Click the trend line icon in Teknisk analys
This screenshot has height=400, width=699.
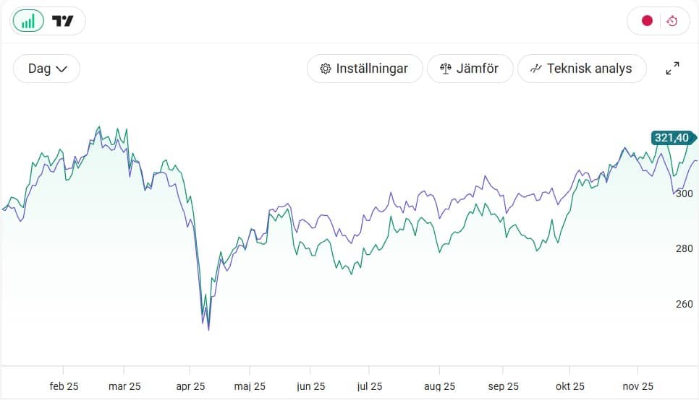[536, 69]
